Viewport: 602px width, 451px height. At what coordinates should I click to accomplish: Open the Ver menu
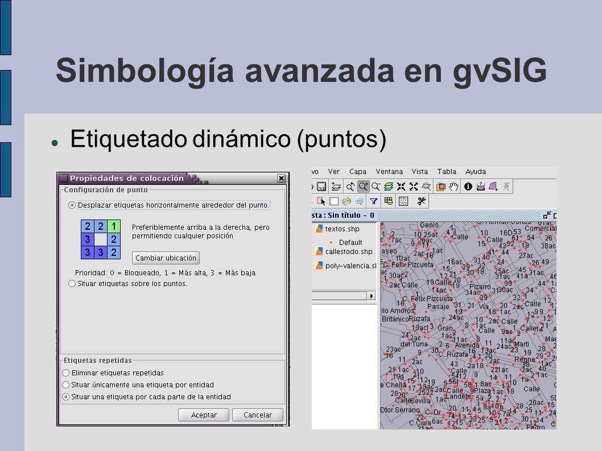point(333,172)
